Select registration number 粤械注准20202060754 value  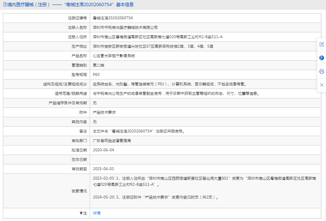click(113, 18)
